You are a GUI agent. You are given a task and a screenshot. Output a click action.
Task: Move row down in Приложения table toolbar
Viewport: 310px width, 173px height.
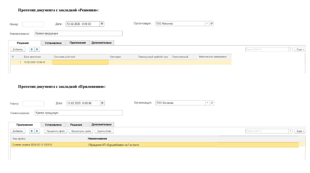pyautogui.click(x=37, y=131)
